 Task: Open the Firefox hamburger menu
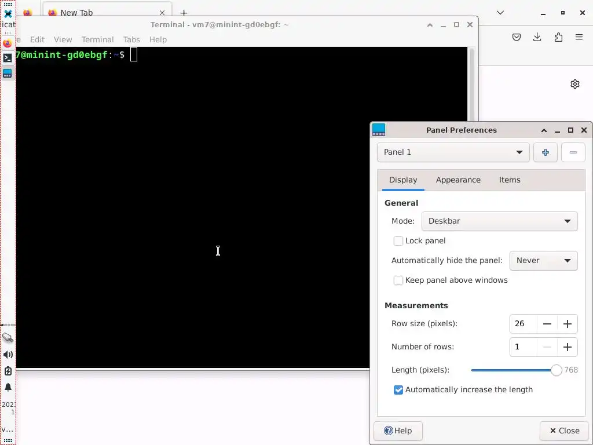tap(579, 37)
